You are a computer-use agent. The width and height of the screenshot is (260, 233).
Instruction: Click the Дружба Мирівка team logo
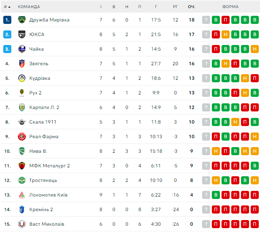[x=22, y=20]
